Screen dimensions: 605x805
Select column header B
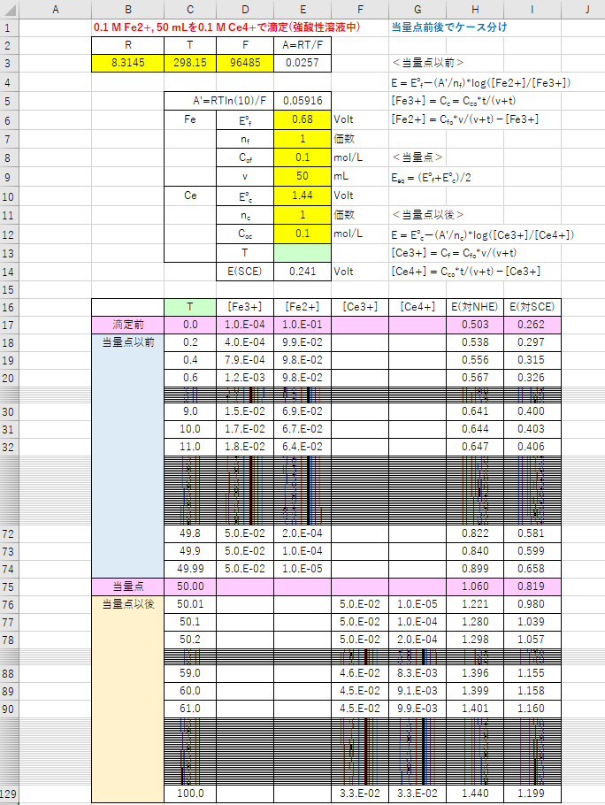pos(127,9)
